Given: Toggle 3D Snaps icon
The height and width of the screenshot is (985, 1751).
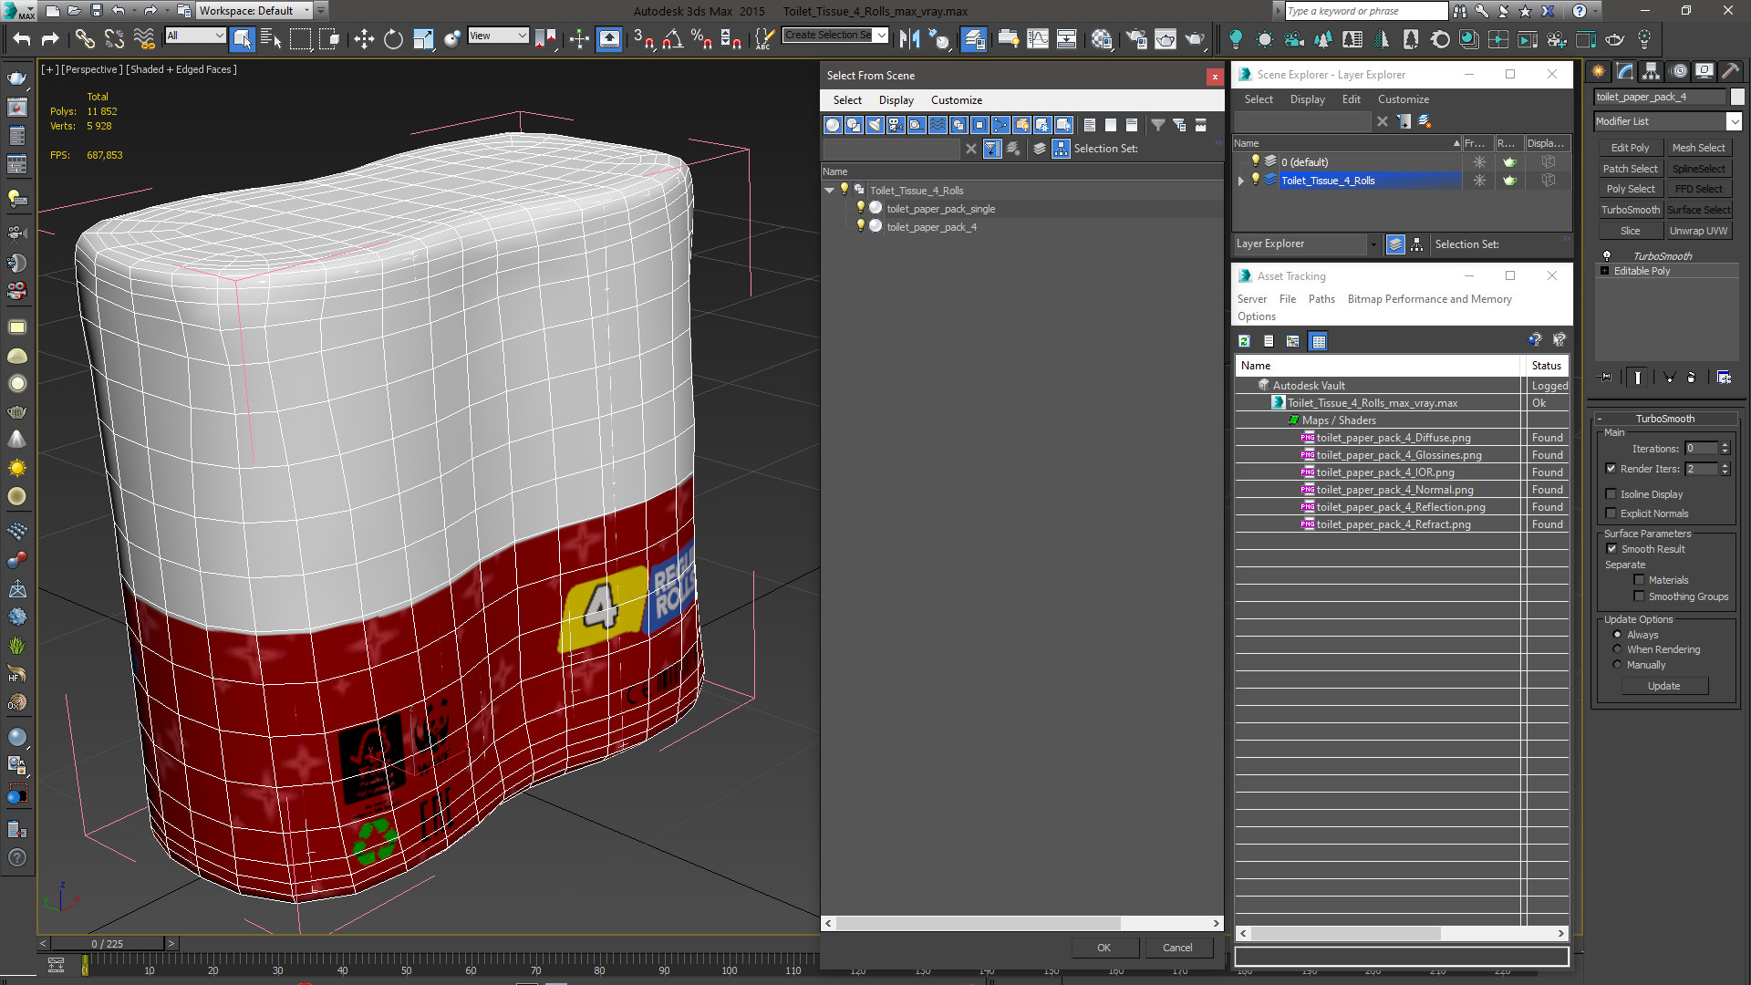Looking at the screenshot, I should (644, 39).
